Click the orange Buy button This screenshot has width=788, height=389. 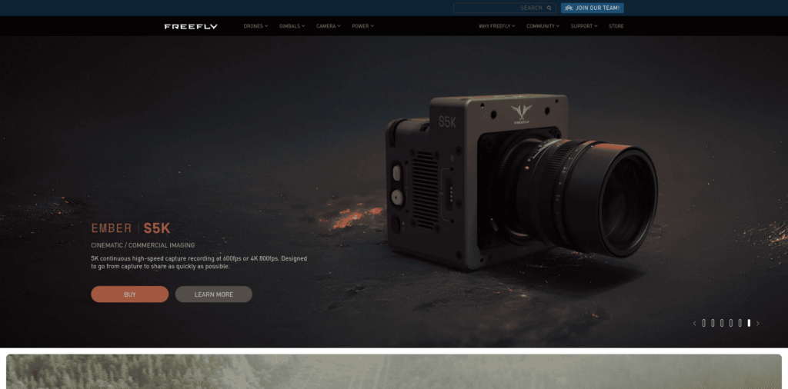[x=129, y=294]
